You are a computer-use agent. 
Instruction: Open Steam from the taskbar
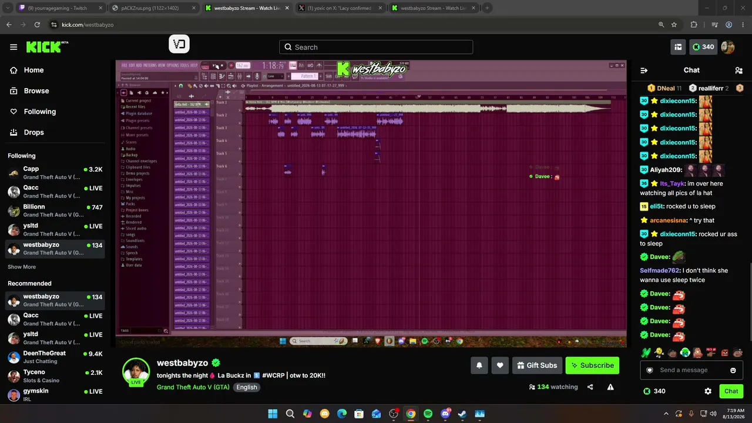tap(462, 414)
